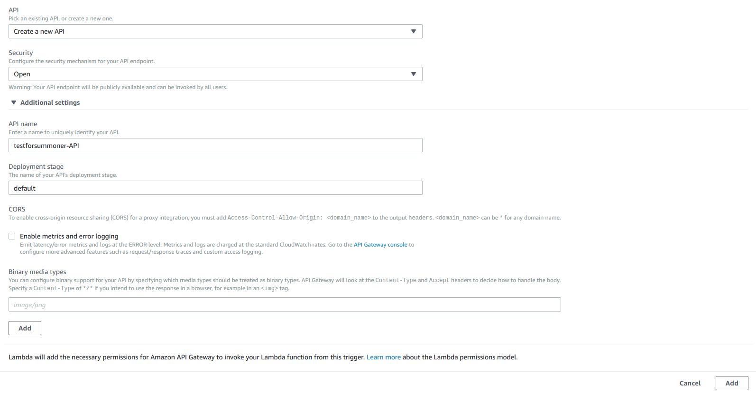Viewport: 756px width, 394px height.
Task: Click the arrow icon on the API dropdown
Action: pyautogui.click(x=413, y=31)
